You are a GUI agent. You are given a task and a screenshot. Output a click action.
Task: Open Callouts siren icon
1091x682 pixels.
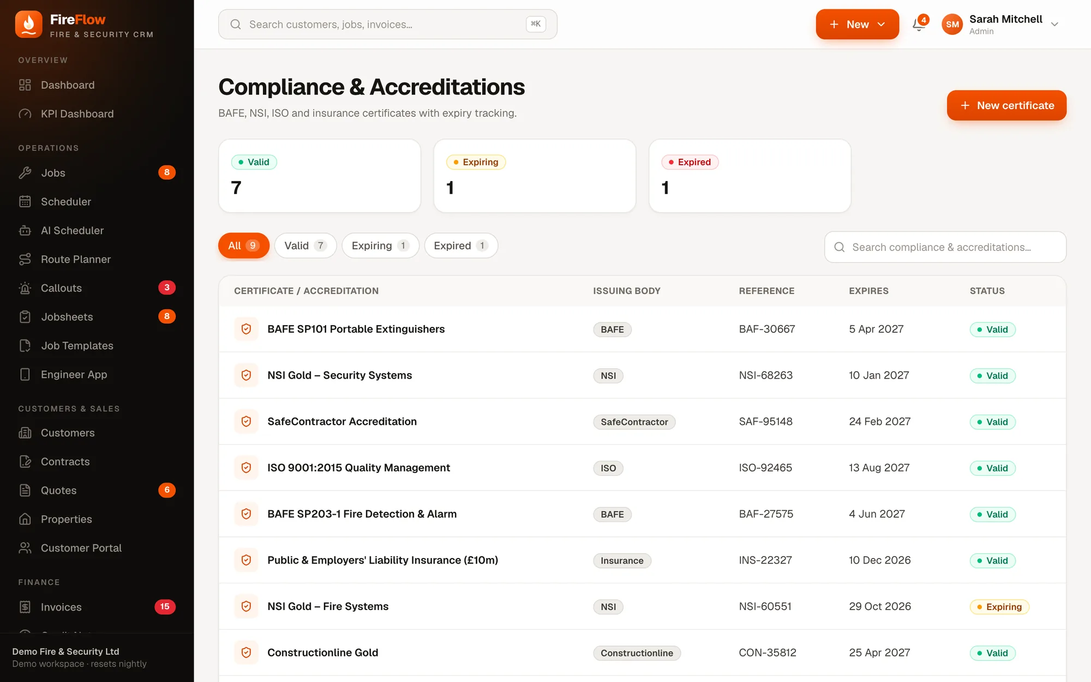(x=25, y=288)
